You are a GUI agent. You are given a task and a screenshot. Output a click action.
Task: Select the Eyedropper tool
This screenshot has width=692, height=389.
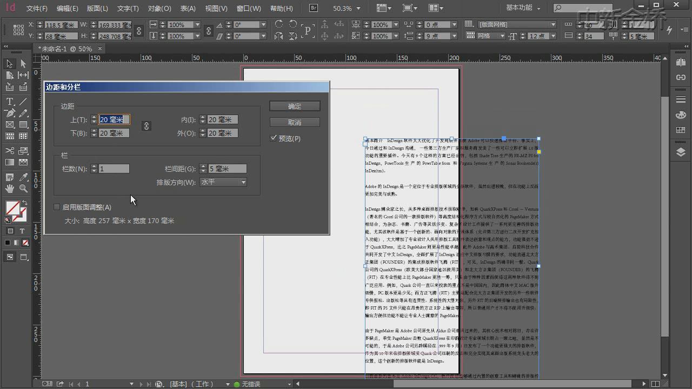click(x=23, y=177)
